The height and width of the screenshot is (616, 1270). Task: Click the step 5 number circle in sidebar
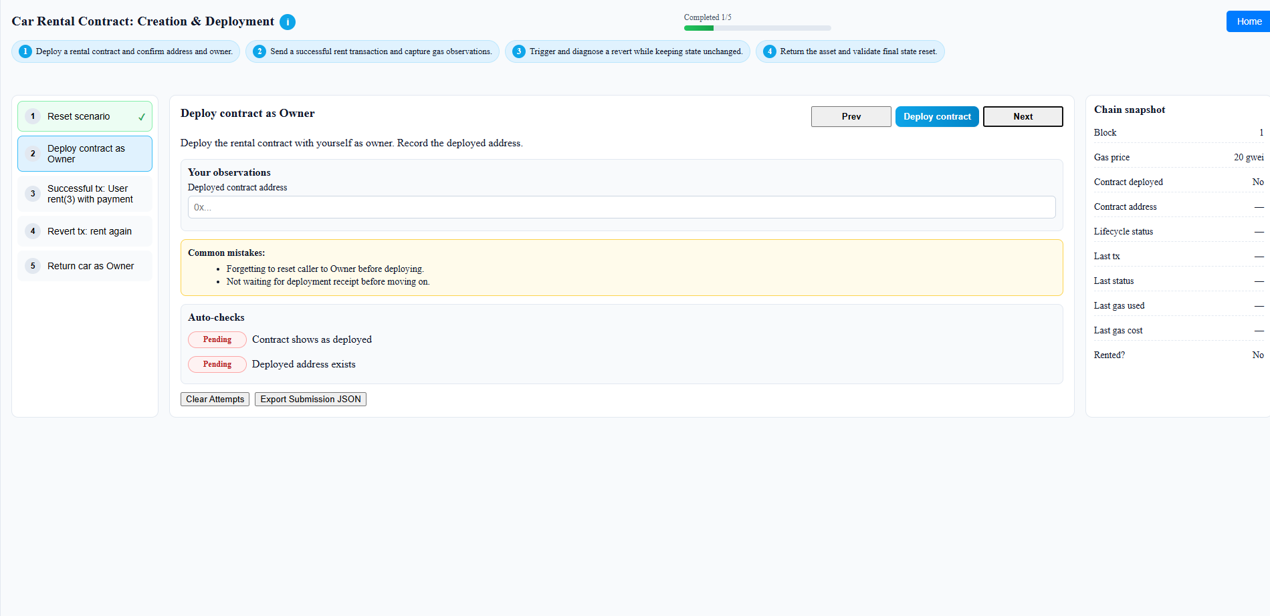coord(33,266)
